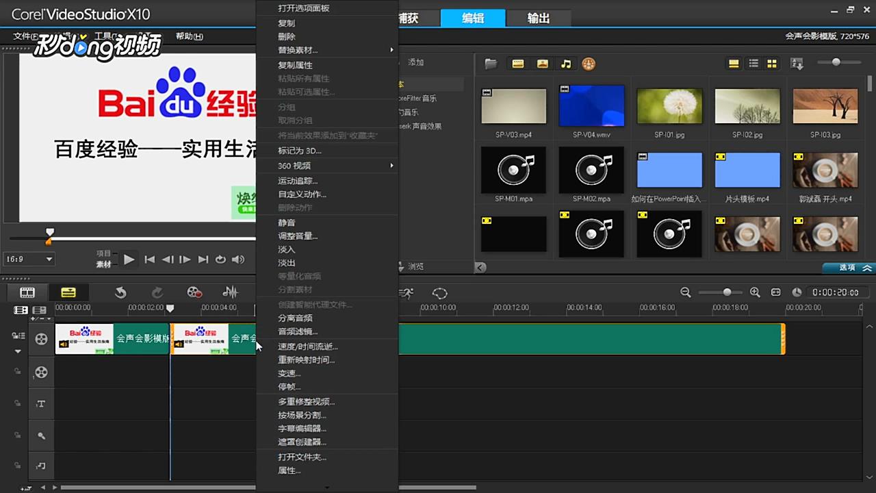The width and height of the screenshot is (876, 493).
Task: Toggle the overlay track lock
Action: [x=17, y=371]
